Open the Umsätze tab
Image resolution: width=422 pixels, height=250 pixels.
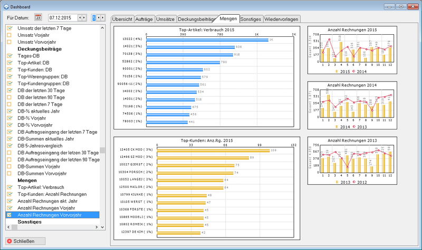click(165, 19)
